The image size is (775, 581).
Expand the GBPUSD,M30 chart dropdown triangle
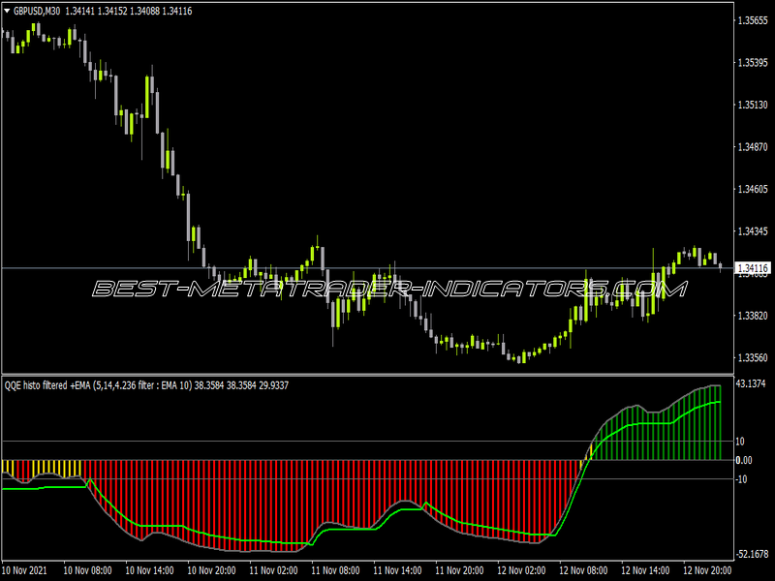(7, 11)
